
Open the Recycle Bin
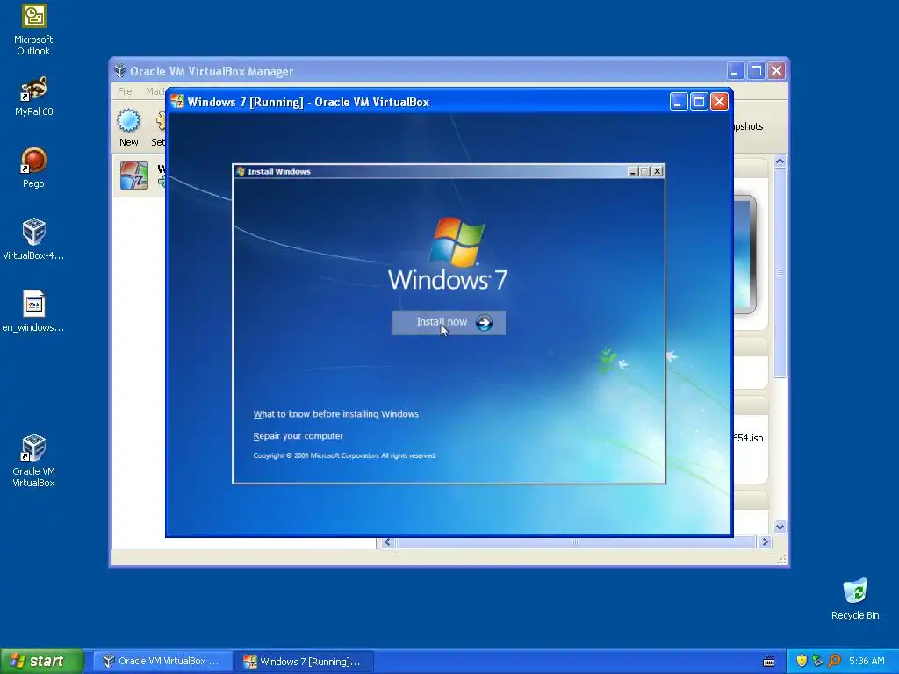pos(855,599)
